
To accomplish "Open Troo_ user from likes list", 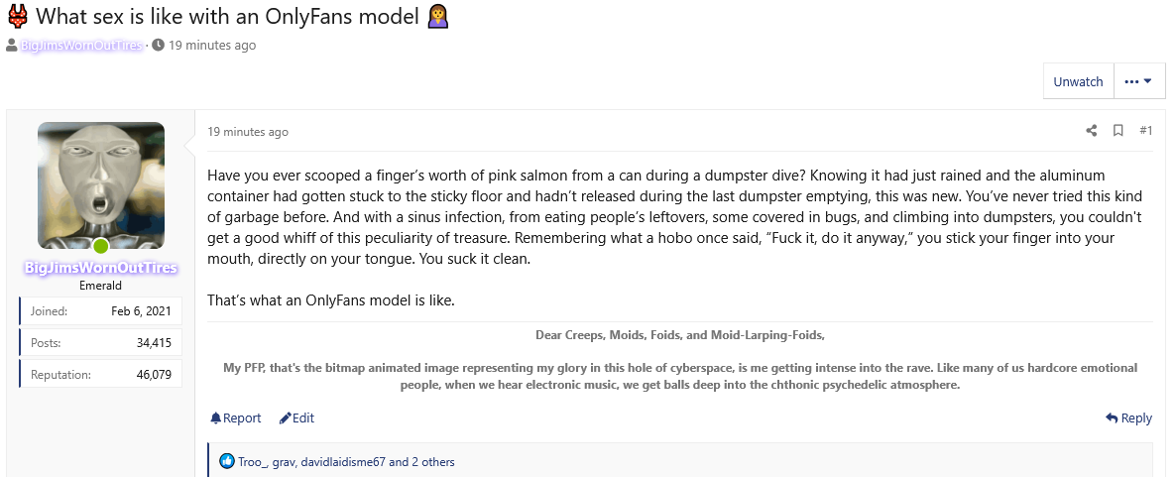I will point(252,462).
